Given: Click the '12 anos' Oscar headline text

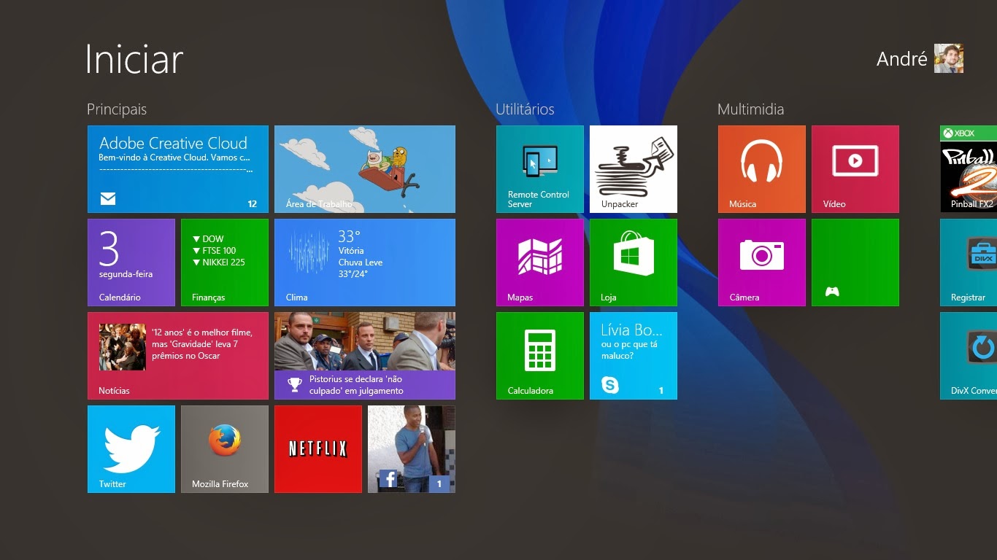Looking at the screenshot, I should point(202,344).
